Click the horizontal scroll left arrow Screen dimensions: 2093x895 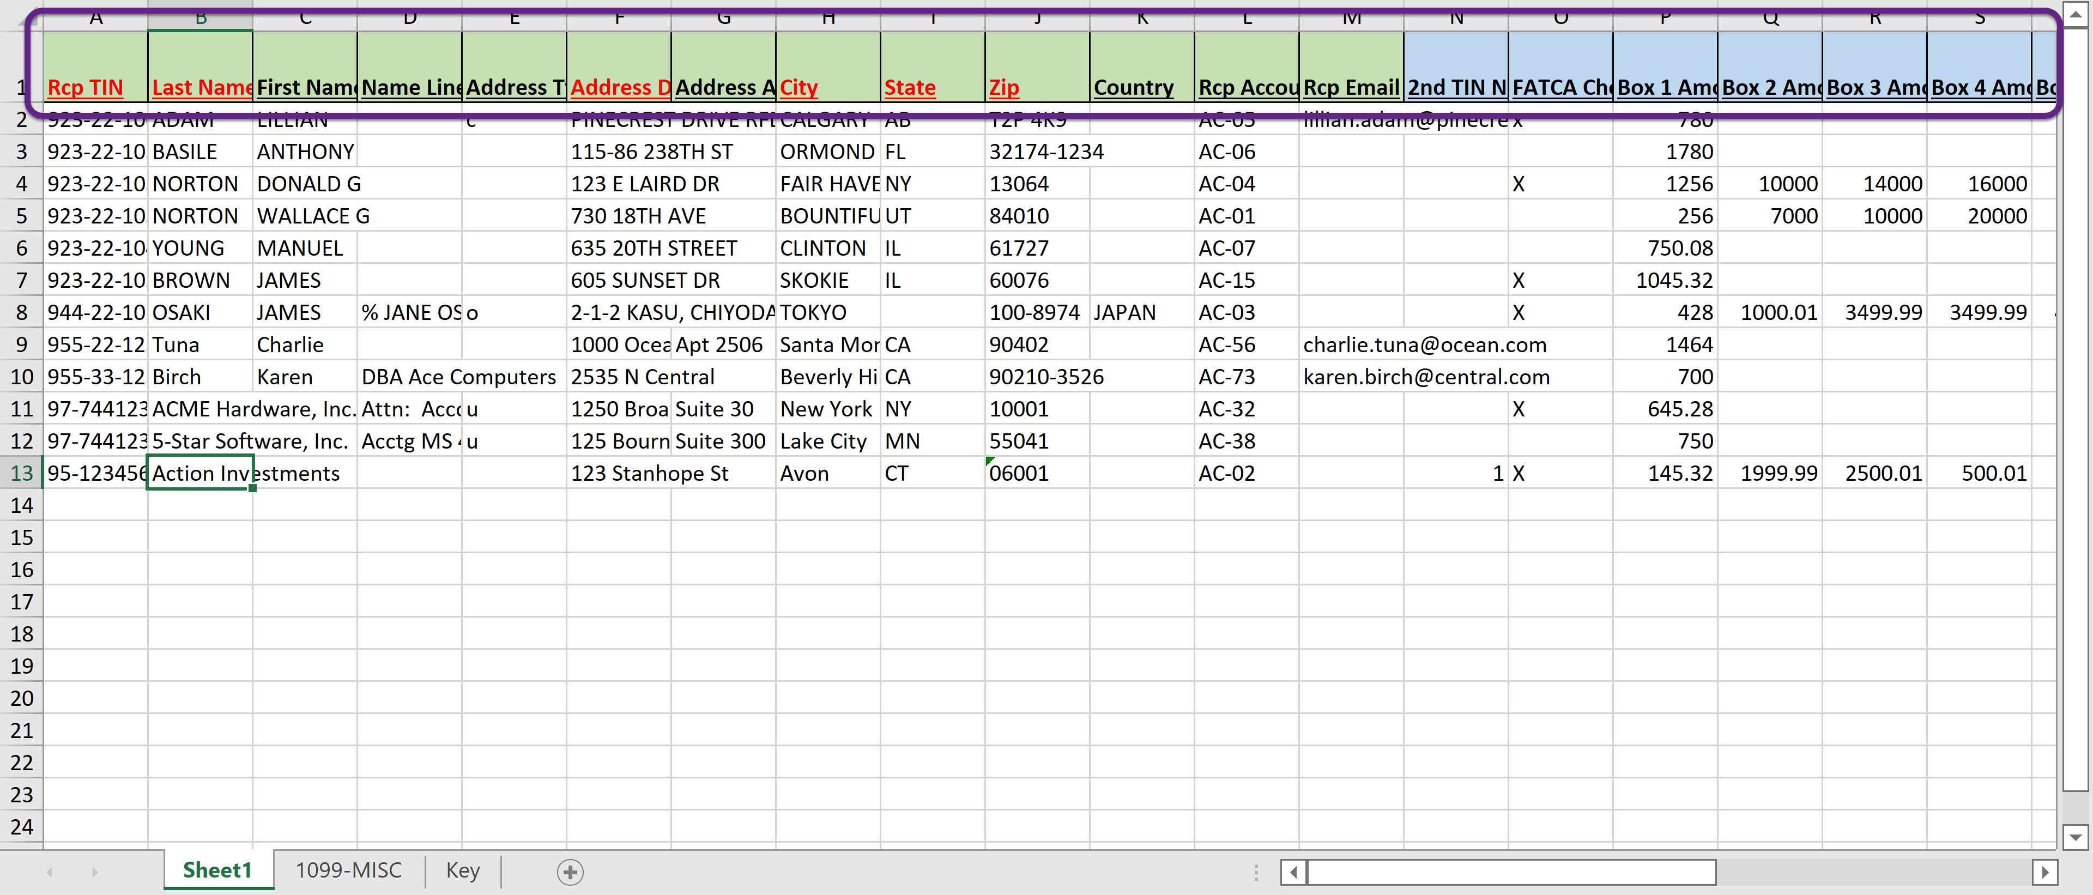tap(1293, 872)
